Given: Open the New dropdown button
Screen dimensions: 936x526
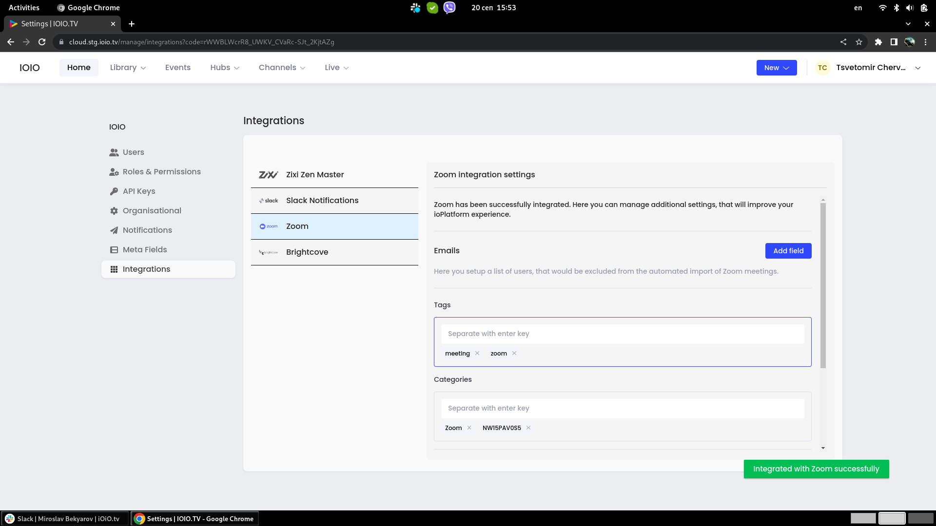Looking at the screenshot, I should point(777,68).
